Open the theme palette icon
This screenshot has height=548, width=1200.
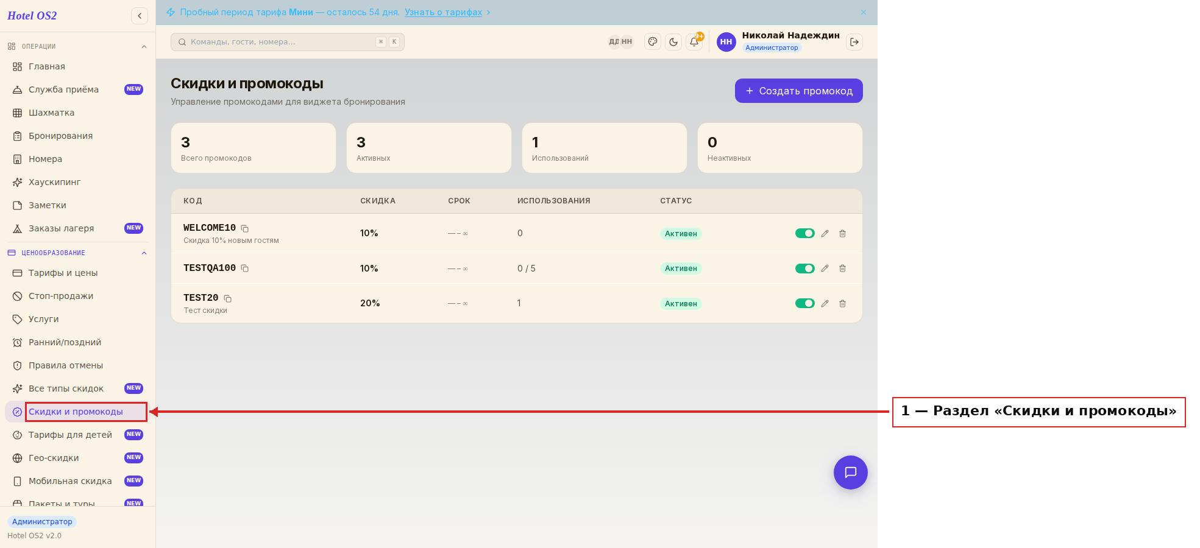[x=653, y=42]
